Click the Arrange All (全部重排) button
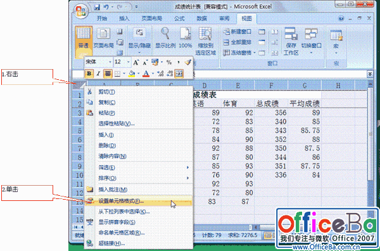380x251 pixels. pyautogui.click(x=237, y=42)
